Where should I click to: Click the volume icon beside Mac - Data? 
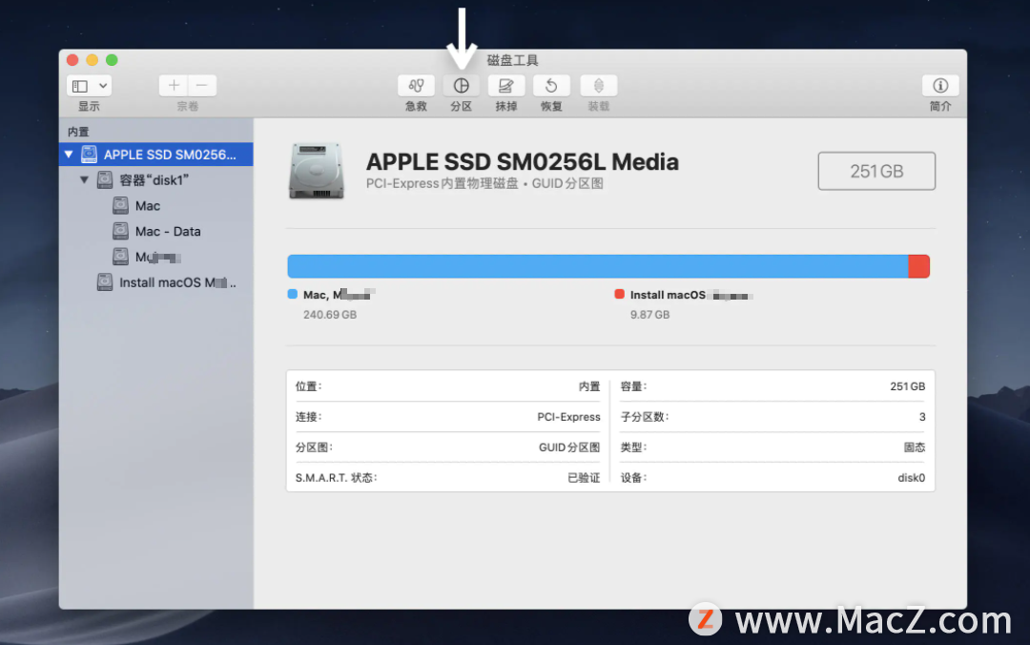click(x=120, y=231)
